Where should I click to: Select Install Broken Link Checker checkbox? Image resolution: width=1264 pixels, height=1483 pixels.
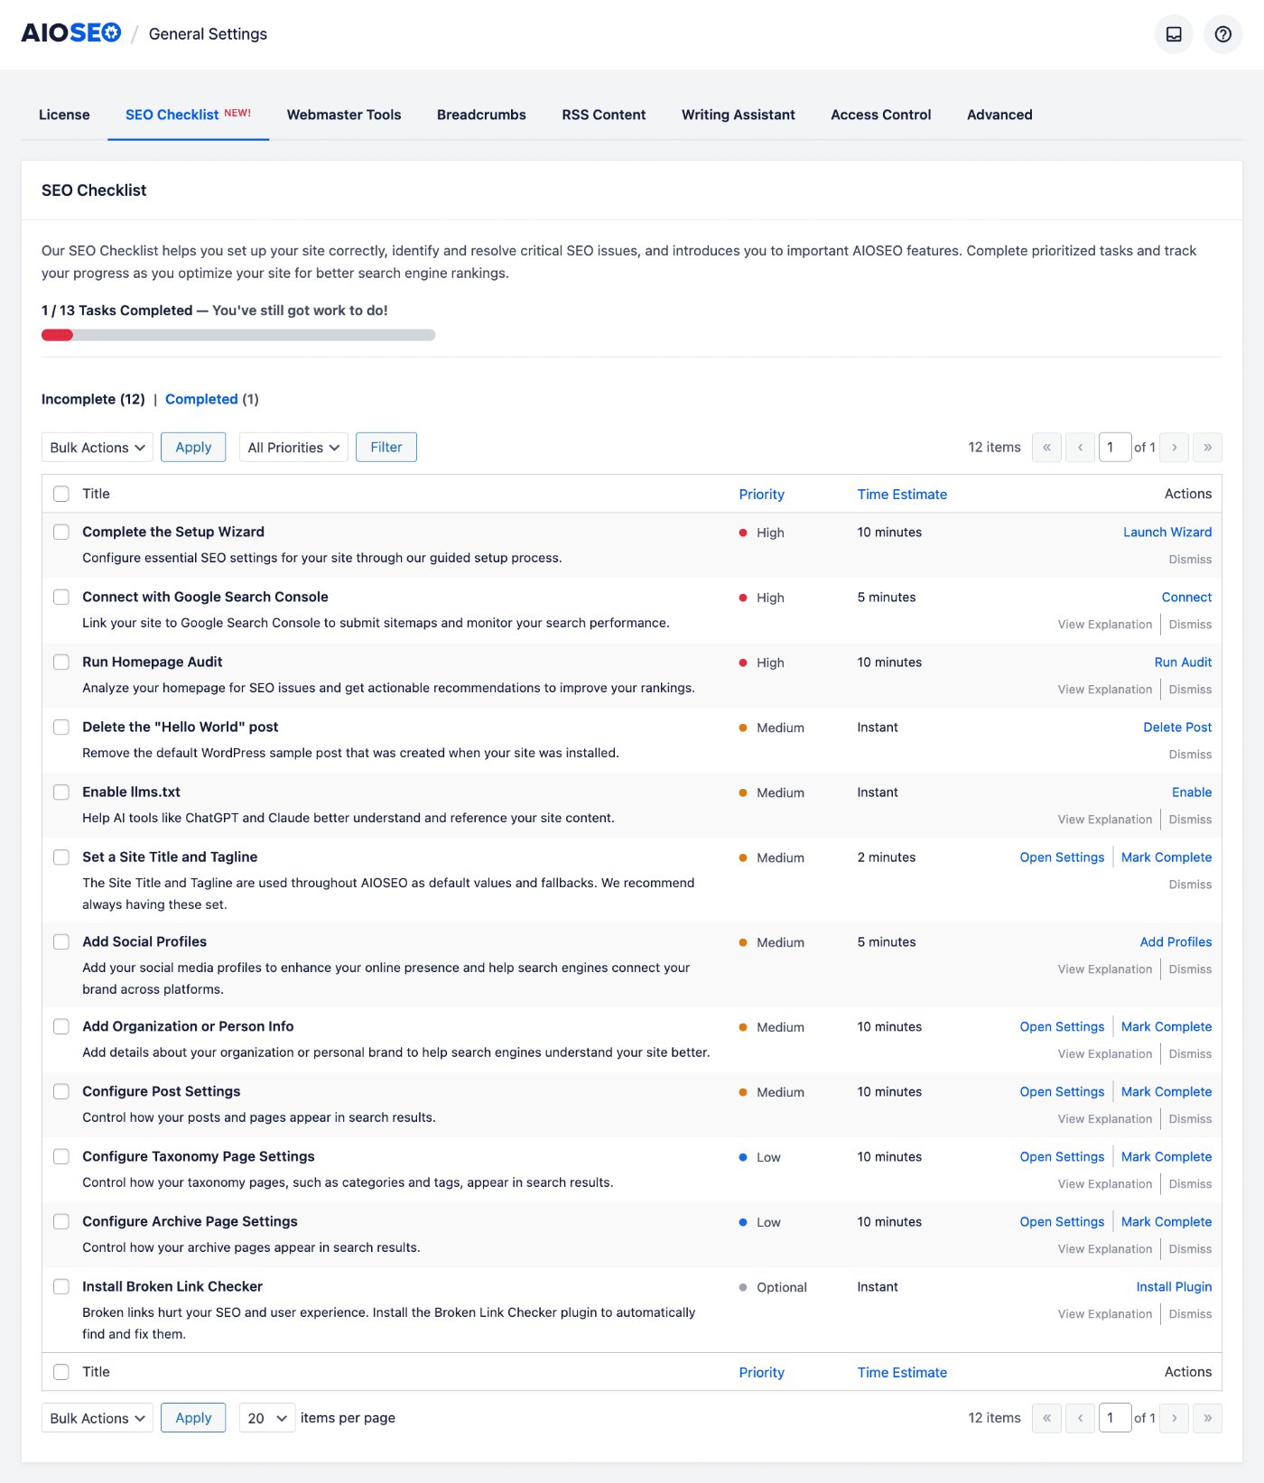(x=61, y=1286)
